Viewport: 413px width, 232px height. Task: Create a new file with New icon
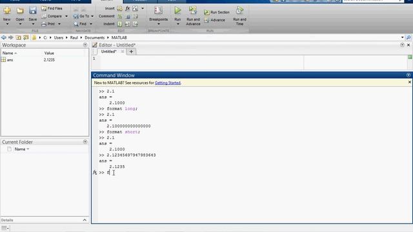point(7,11)
